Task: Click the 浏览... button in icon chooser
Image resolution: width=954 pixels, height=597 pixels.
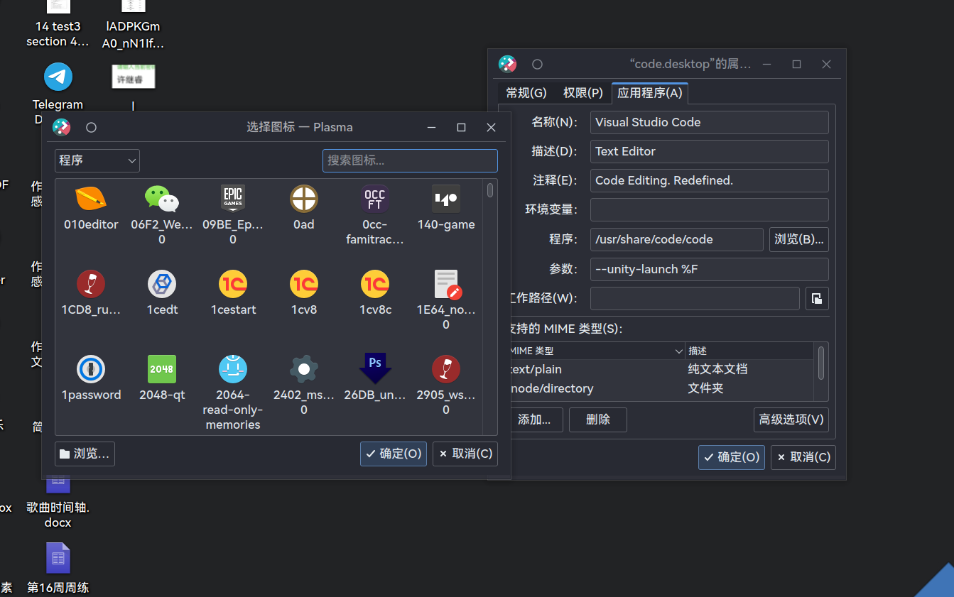Action: [85, 454]
